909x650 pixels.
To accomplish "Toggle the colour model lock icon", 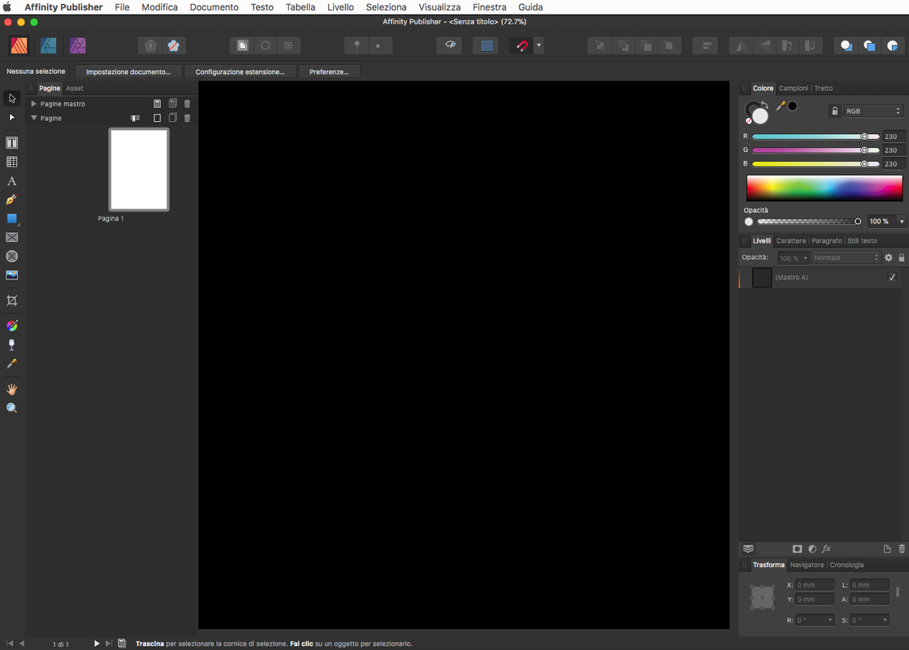I will point(835,110).
